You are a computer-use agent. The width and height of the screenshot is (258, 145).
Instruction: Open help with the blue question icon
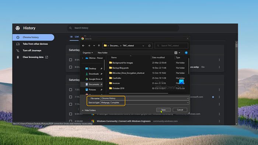186,53
